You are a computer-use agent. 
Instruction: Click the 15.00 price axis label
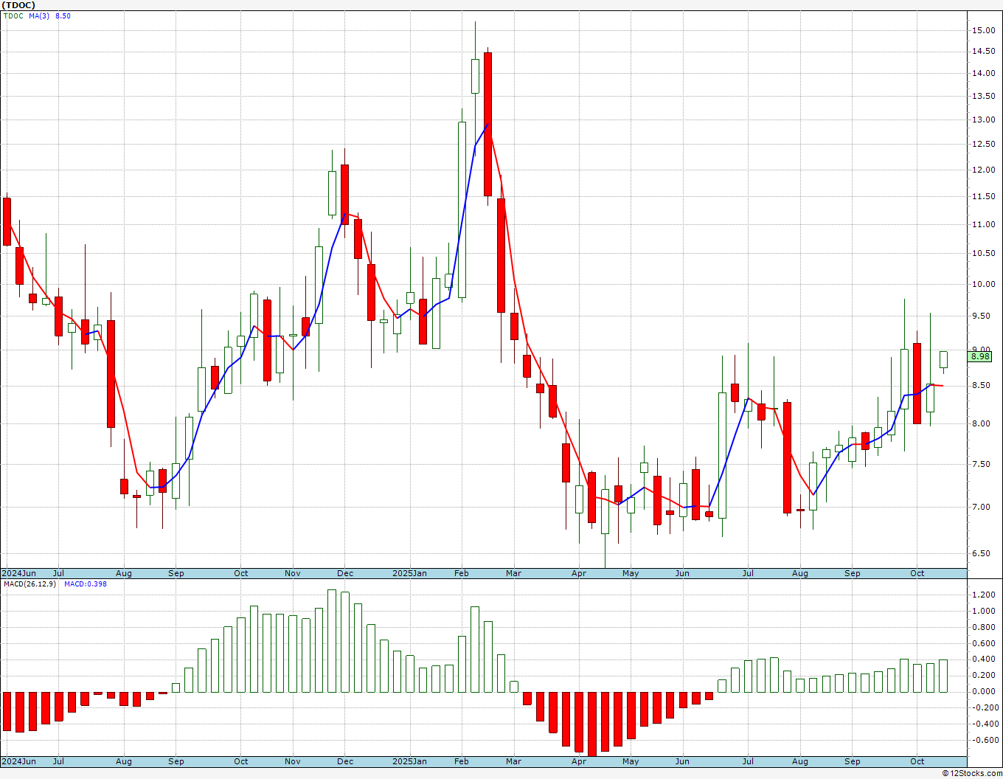(x=984, y=30)
